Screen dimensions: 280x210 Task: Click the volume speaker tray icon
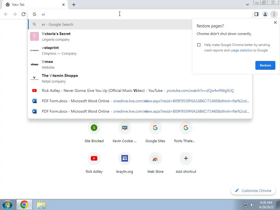tap(252, 205)
